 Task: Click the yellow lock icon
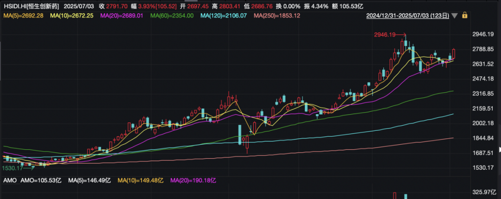click(465, 15)
